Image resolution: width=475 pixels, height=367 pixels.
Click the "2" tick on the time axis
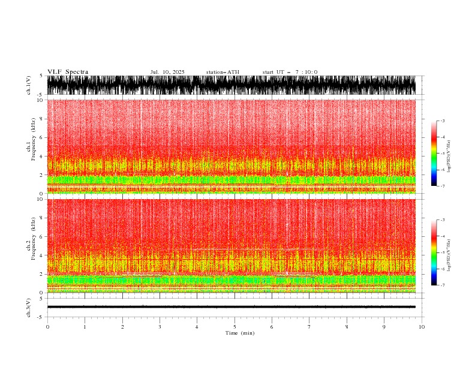(x=122, y=327)
